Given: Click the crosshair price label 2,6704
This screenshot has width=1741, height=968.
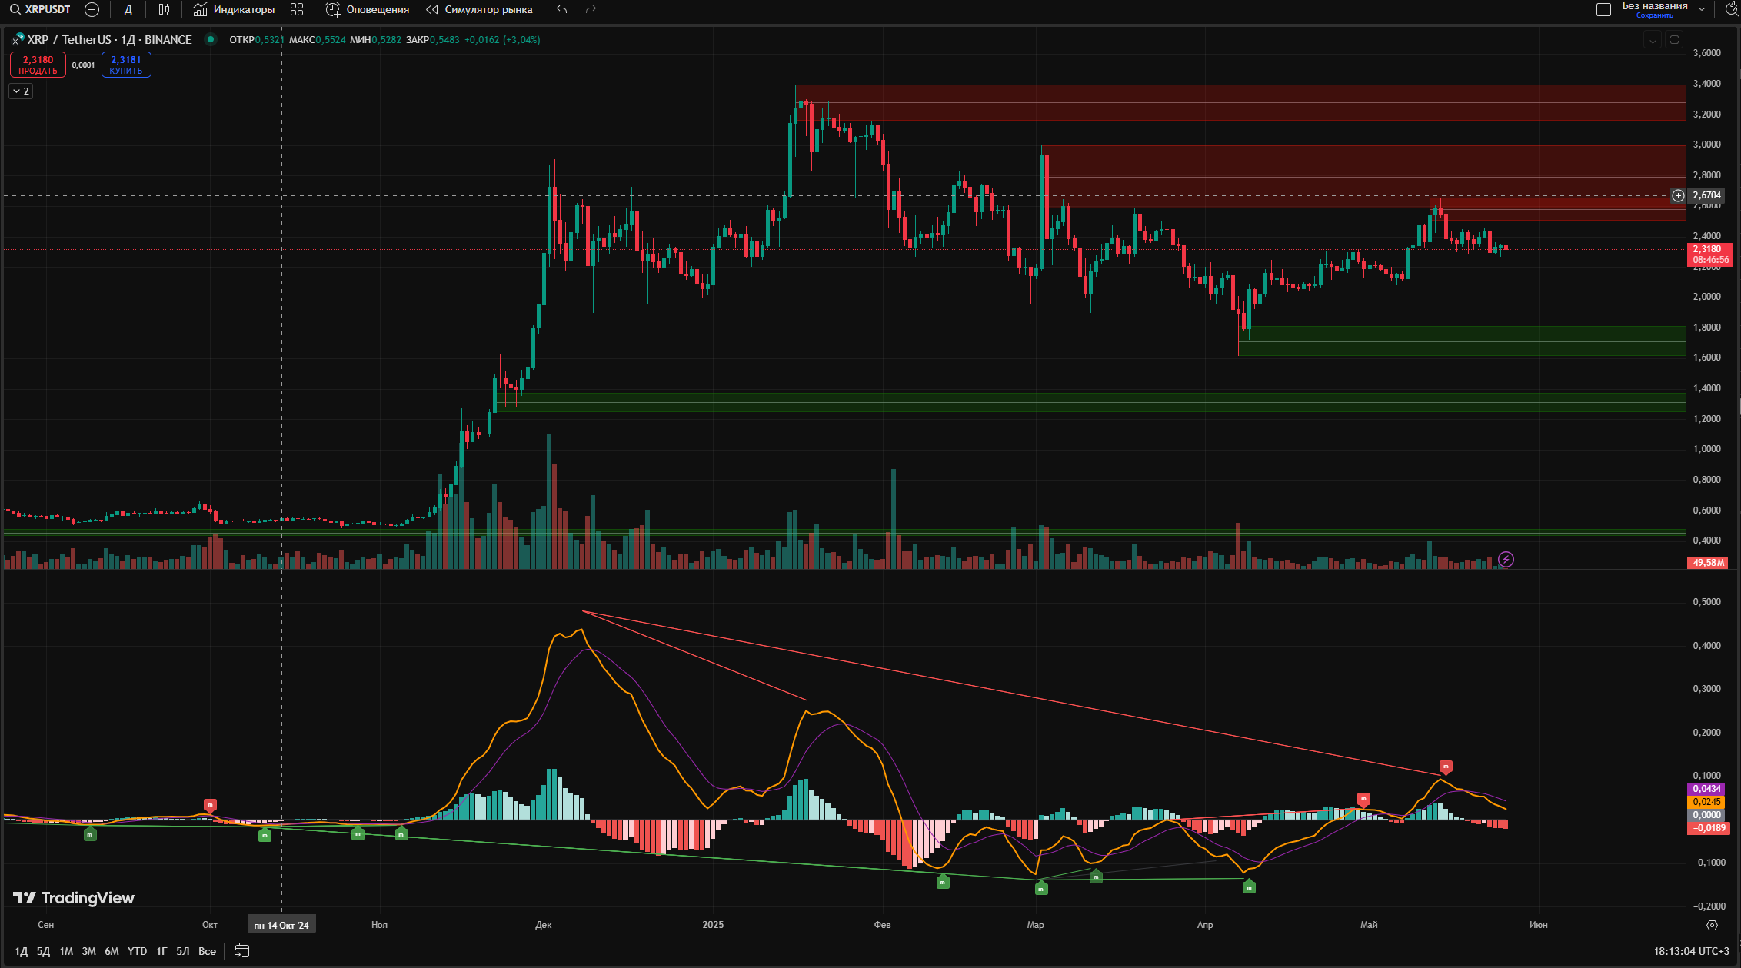Looking at the screenshot, I should [x=1707, y=195].
